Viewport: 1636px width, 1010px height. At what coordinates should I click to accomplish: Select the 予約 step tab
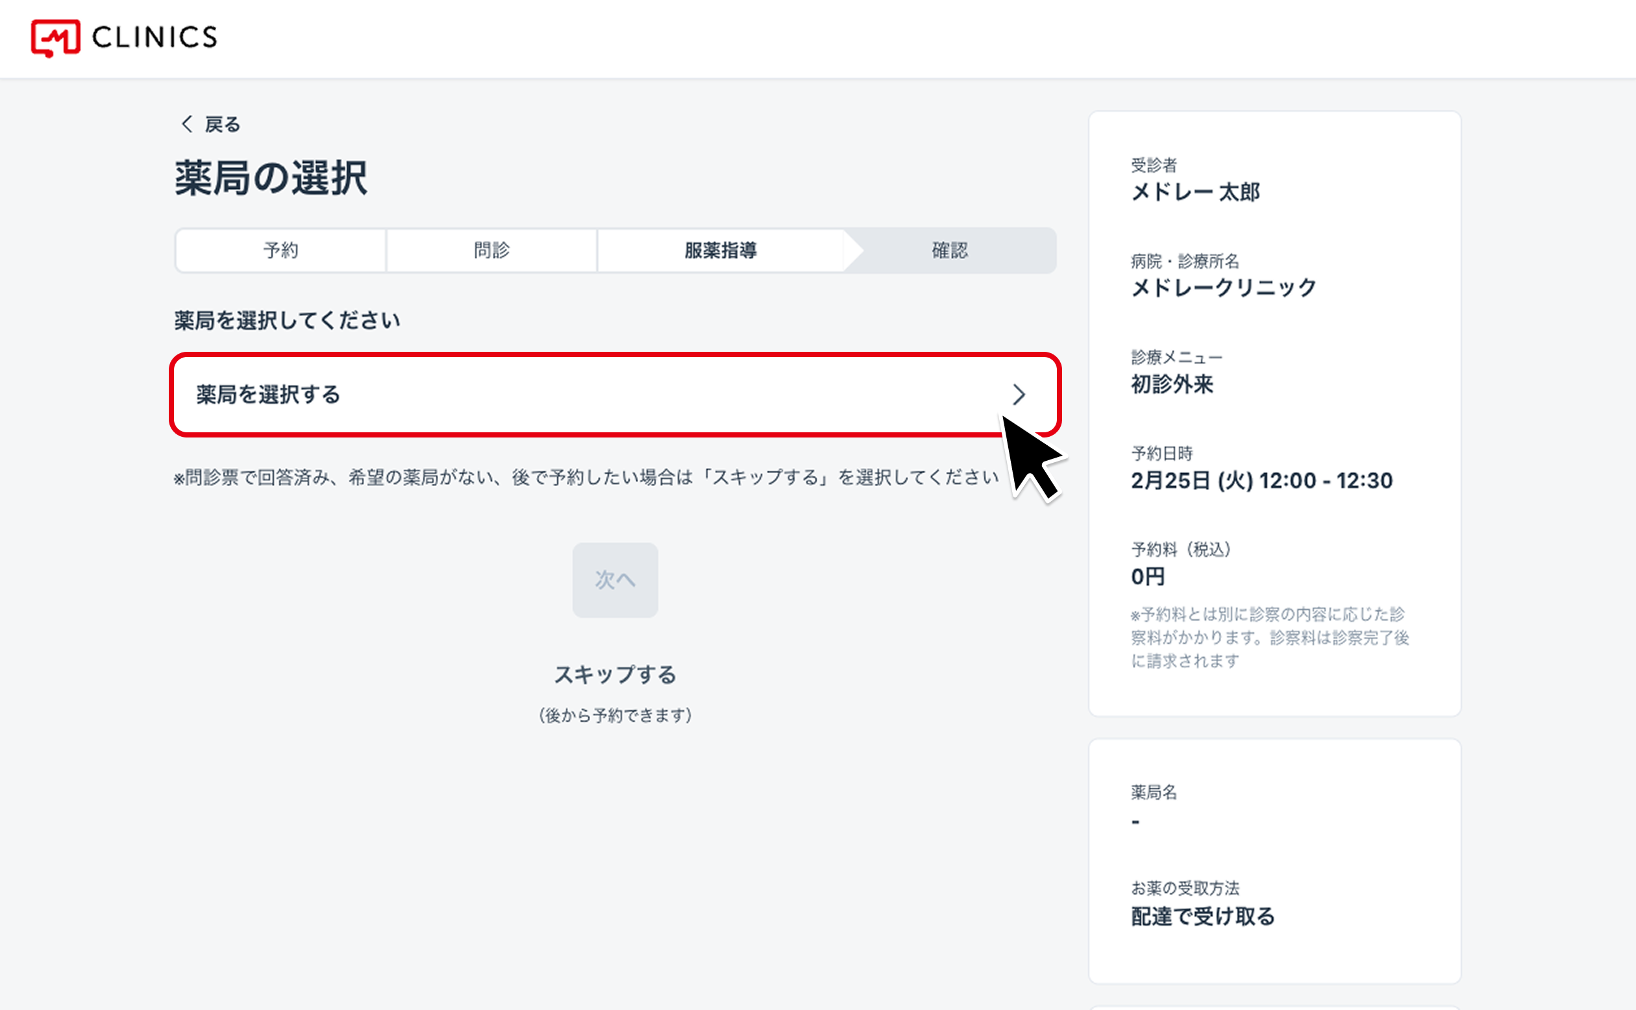coord(280,251)
